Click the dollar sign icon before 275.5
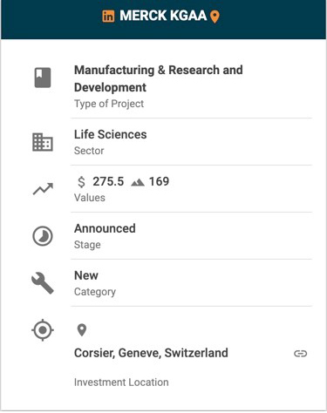The height and width of the screenshot is (413, 327). 82,182
